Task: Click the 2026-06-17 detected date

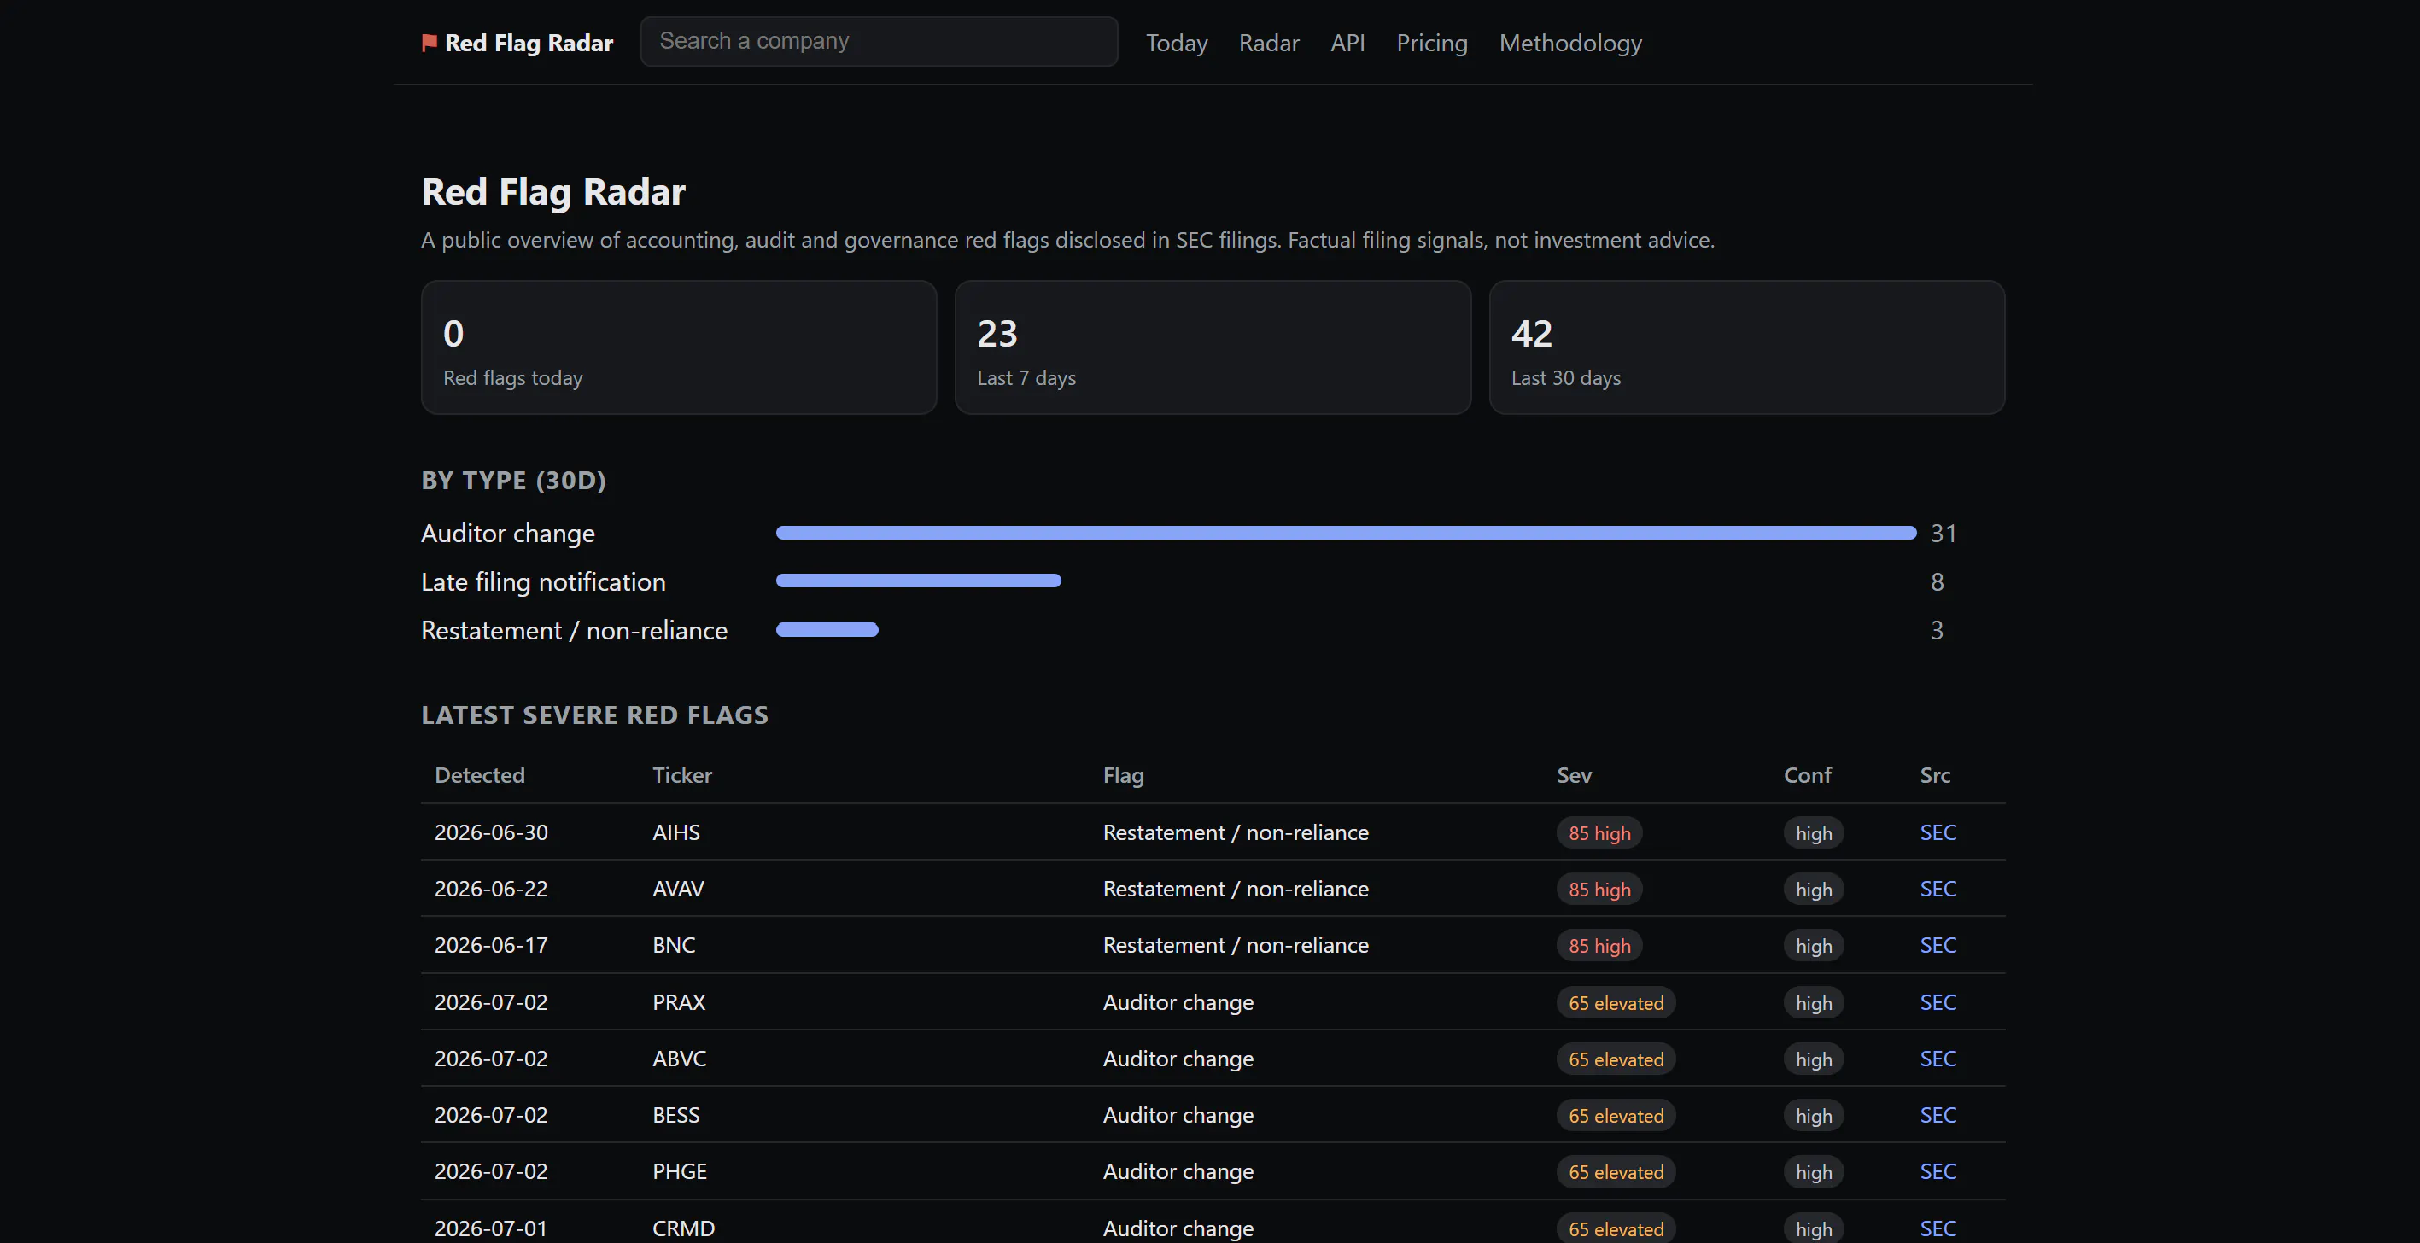Action: coord(491,945)
